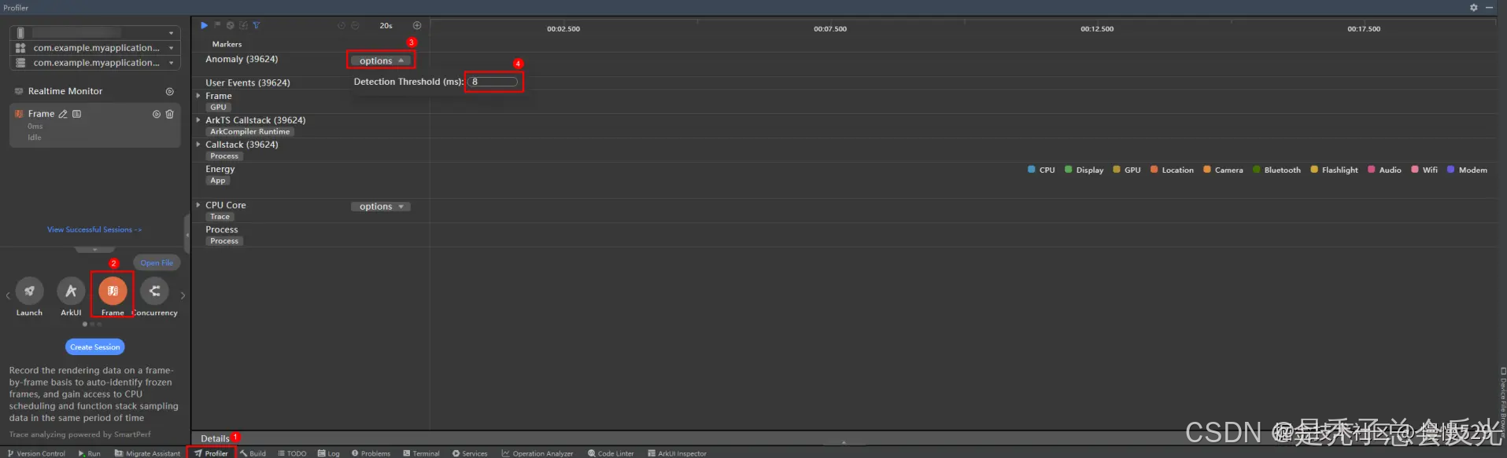
Task: Expand the ArkTS Callstack lane
Action: pyautogui.click(x=198, y=120)
